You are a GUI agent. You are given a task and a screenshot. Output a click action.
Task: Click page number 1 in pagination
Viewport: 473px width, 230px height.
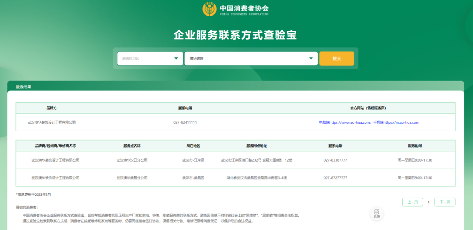pyautogui.click(x=428, y=202)
